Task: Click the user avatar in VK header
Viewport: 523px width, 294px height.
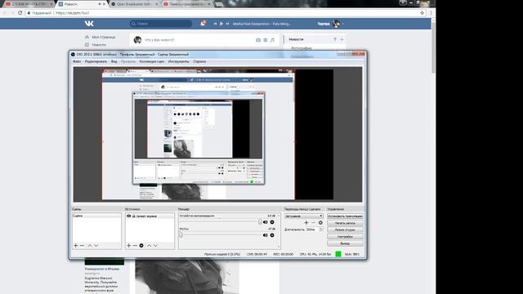Action: 336,24
